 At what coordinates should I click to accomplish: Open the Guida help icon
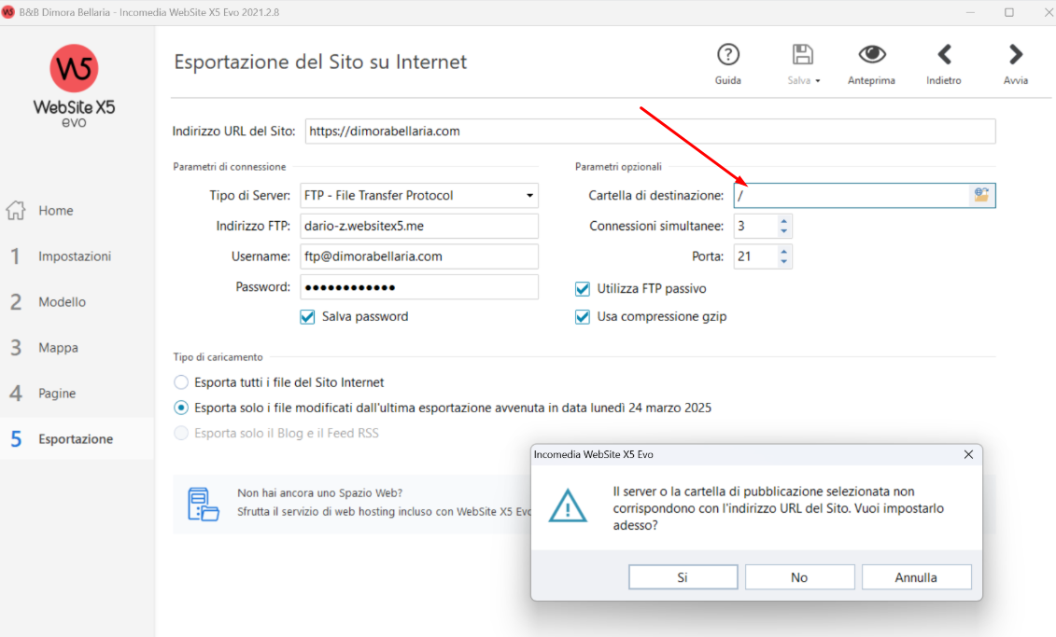coord(728,55)
